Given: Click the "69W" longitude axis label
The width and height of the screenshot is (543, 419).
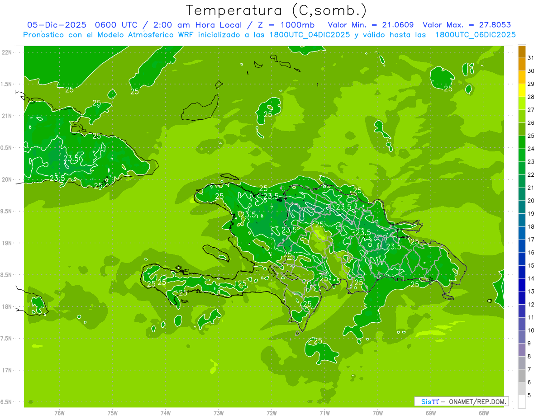Looking at the screenshot, I should pos(431,413).
